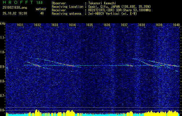Click the Receiving antenna label

(x=67, y=14)
